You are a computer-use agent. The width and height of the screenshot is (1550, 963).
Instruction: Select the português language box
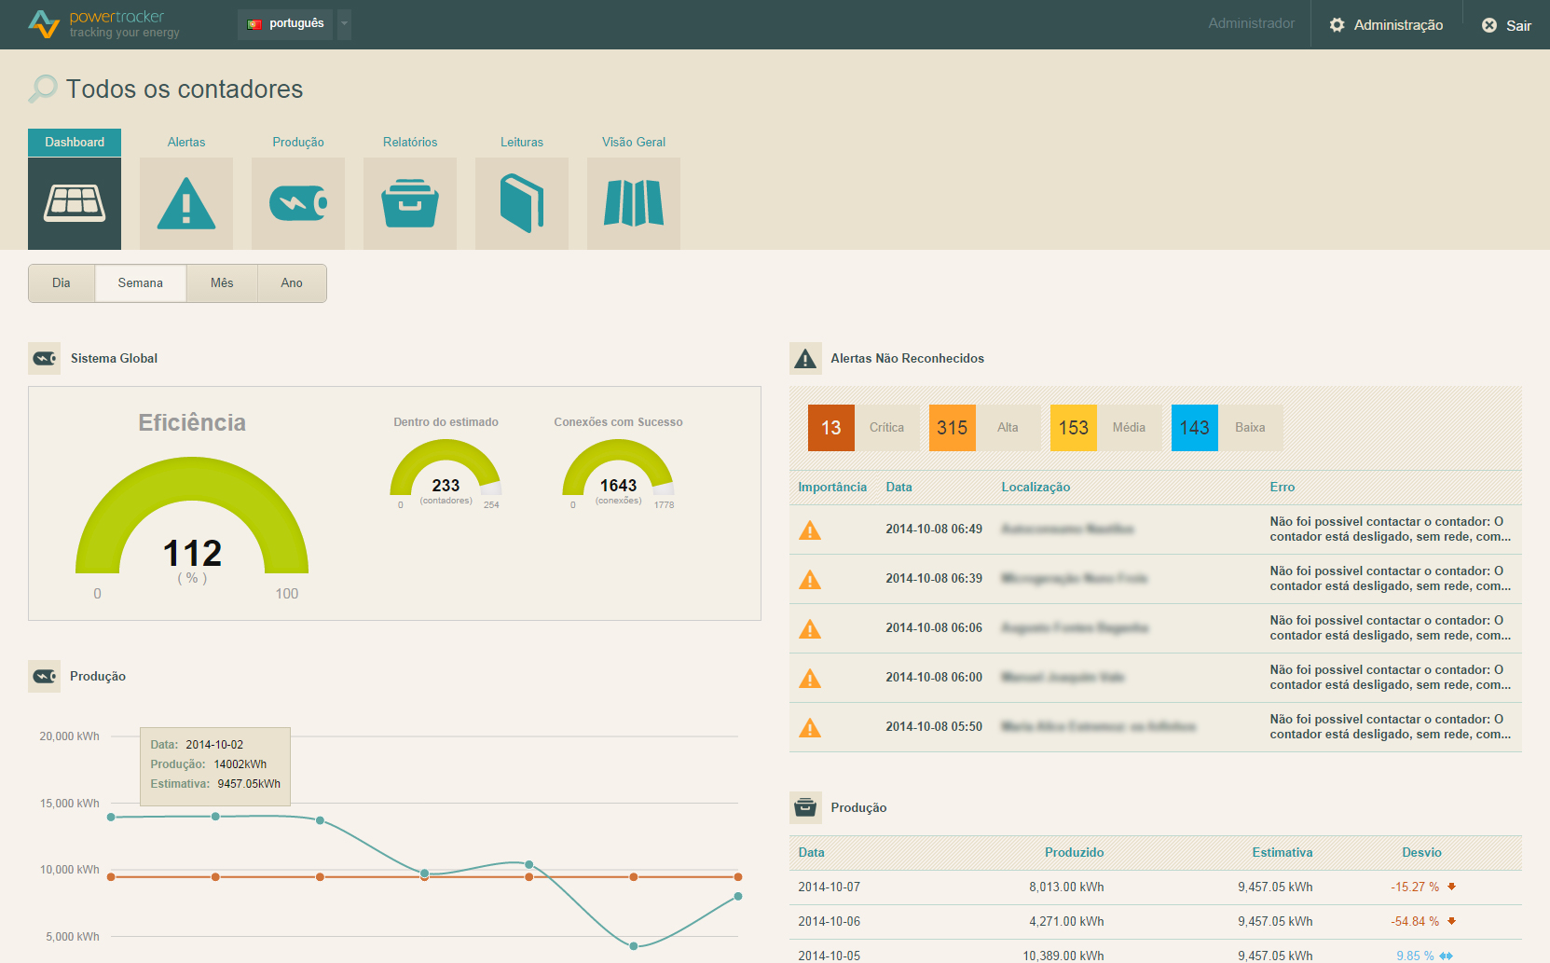(285, 24)
